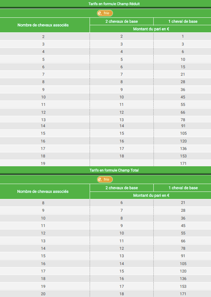Select the 136 amount in Champ Total row 18

183,279
